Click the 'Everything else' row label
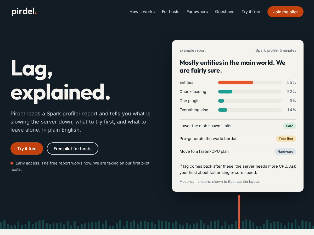314x235 pixels. (194, 110)
